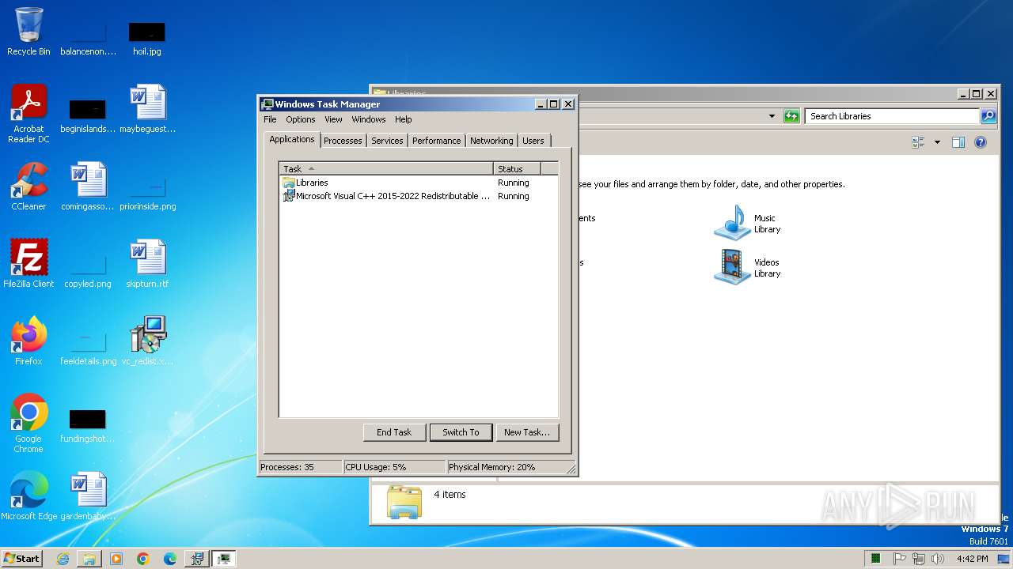Click the volume speaker tray icon
Image resolution: width=1013 pixels, height=569 pixels.
[939, 559]
